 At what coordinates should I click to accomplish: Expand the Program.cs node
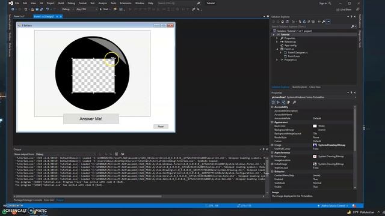pyautogui.click(x=277, y=60)
